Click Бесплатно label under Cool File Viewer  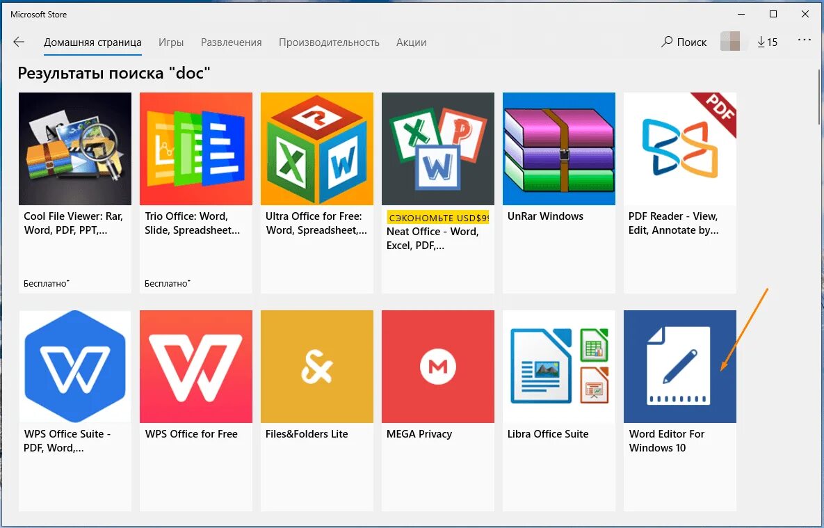coord(47,283)
